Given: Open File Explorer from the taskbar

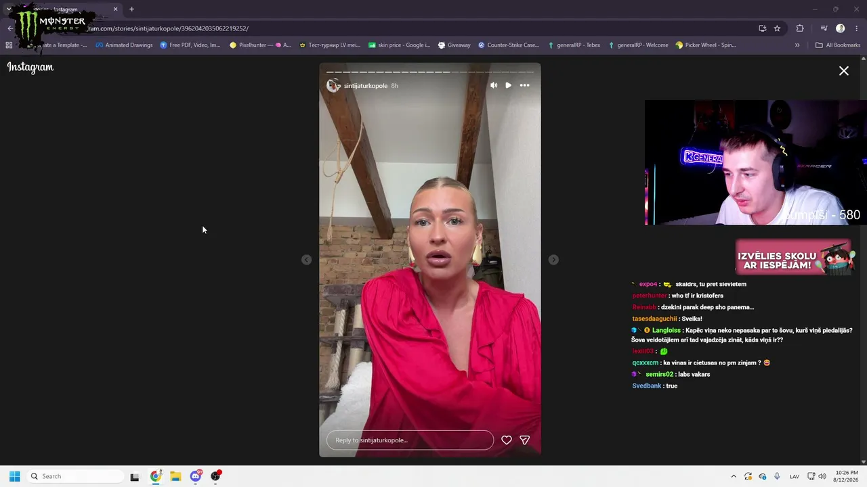Looking at the screenshot, I should (x=175, y=476).
